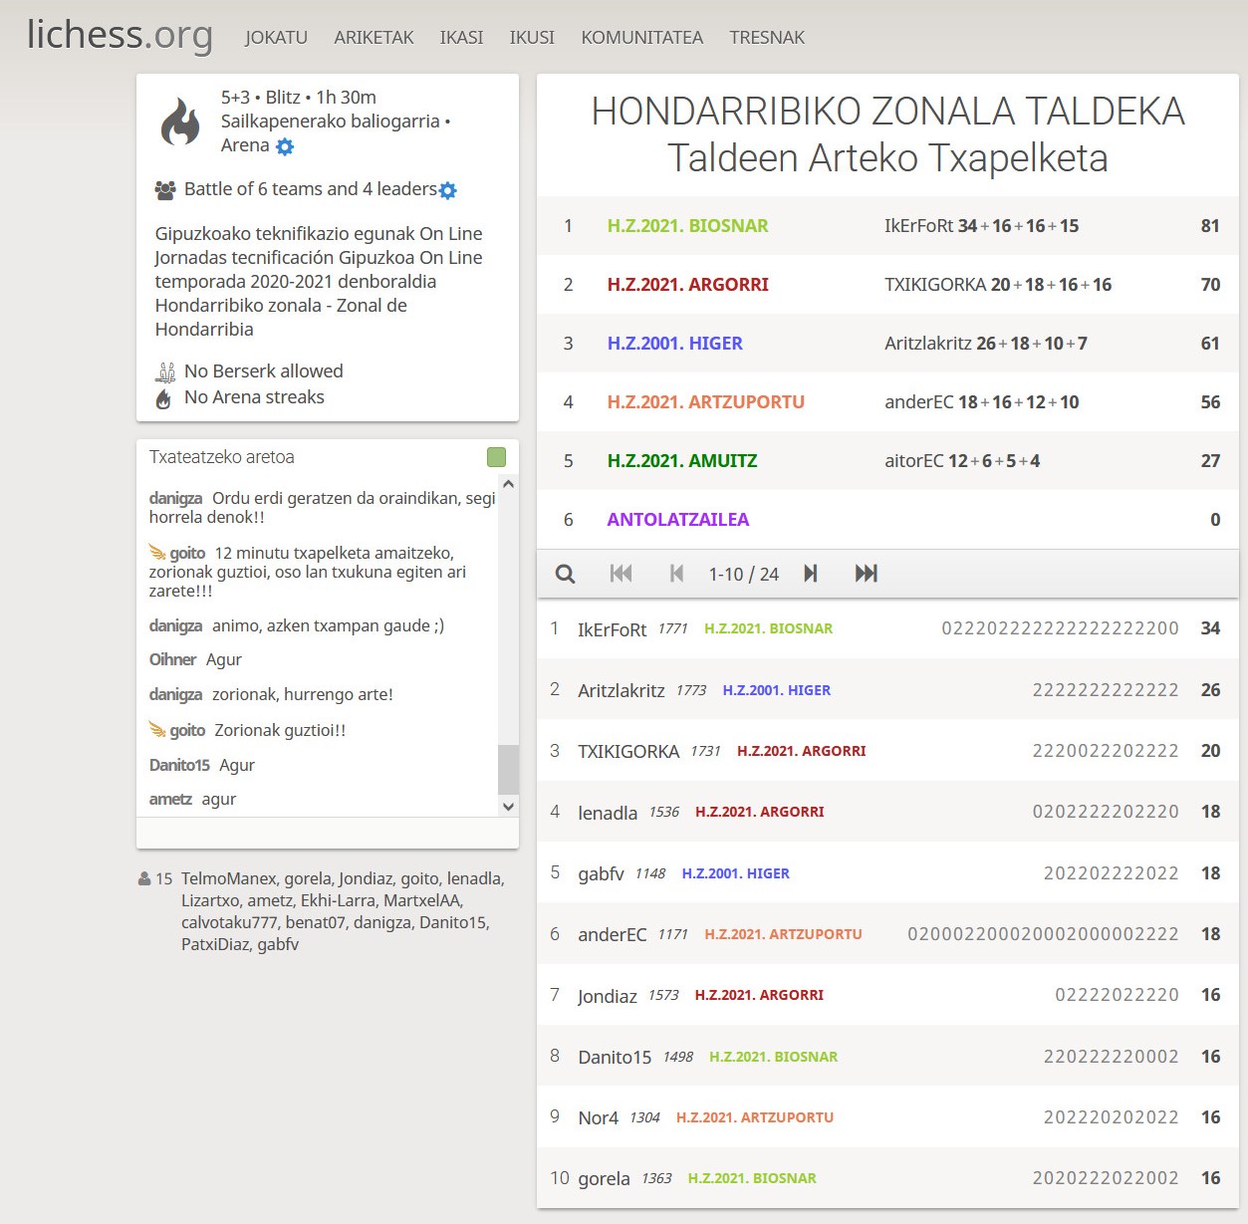
Task: Go to previous standings page
Action: 676,574
